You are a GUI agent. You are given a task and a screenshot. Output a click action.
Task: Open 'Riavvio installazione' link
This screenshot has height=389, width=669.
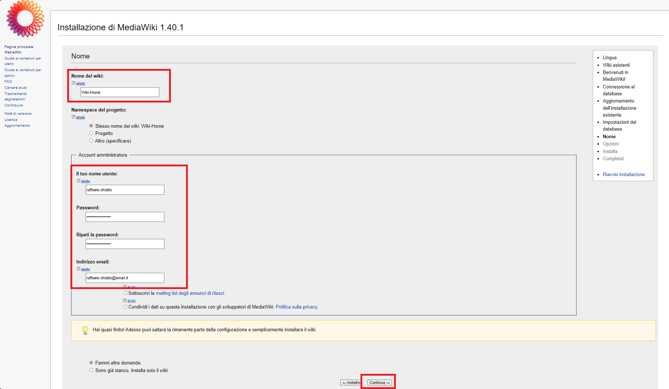coord(623,174)
